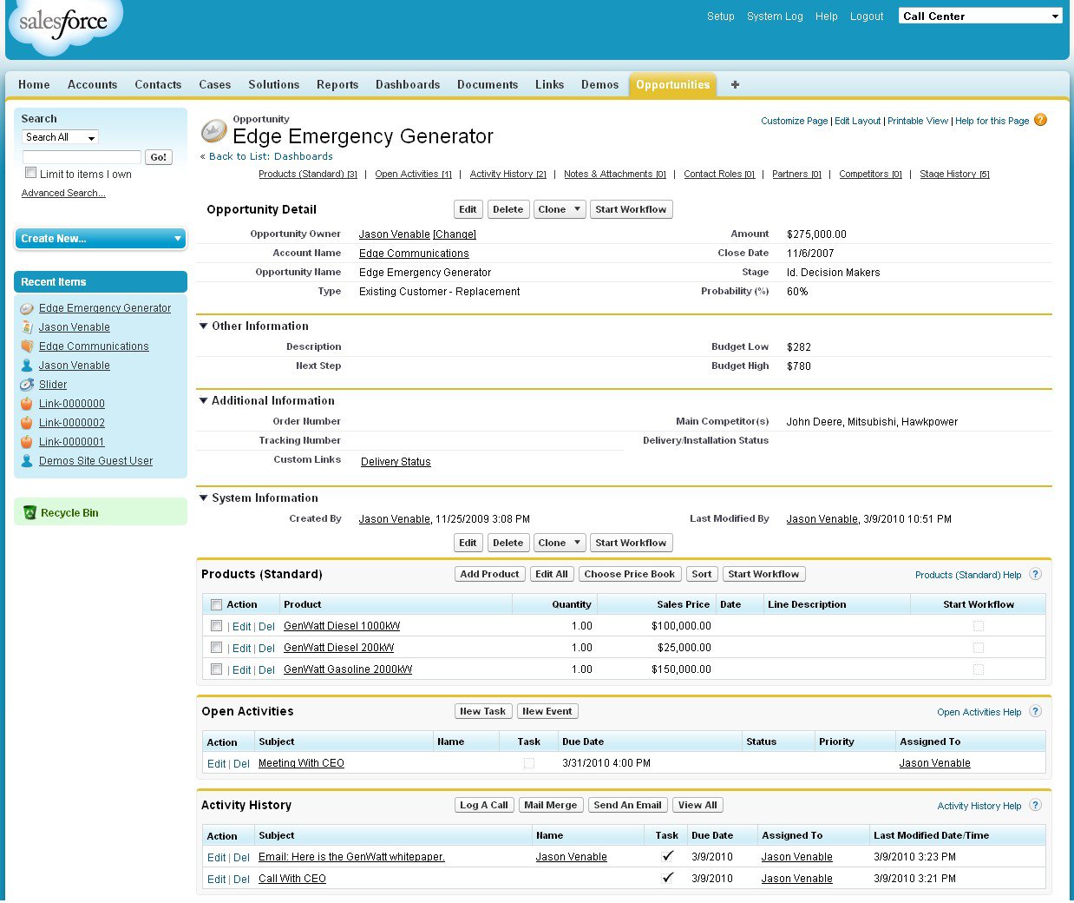Open Activity History Help question mark icon
The width and height of the screenshot is (1074, 903).
point(1035,805)
